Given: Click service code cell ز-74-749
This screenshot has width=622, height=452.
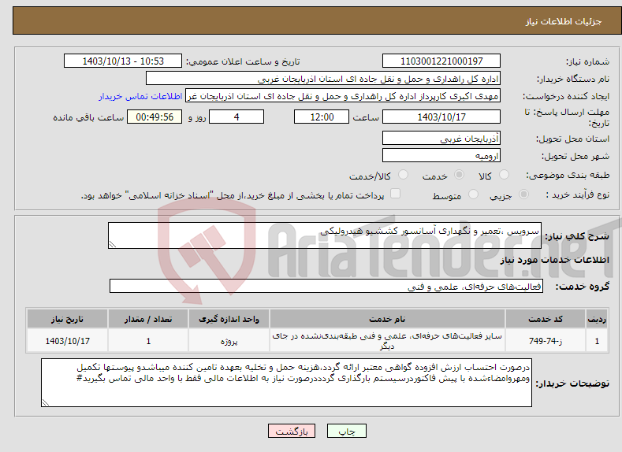Looking at the screenshot, I should coord(546,341).
